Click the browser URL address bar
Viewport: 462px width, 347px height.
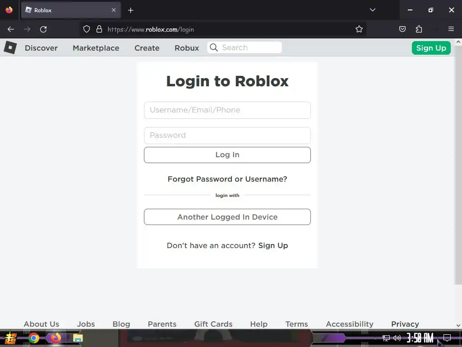click(223, 29)
